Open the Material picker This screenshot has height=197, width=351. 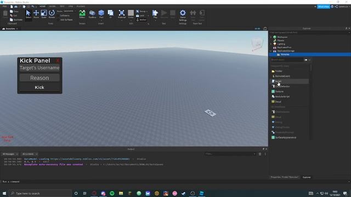tap(122, 14)
